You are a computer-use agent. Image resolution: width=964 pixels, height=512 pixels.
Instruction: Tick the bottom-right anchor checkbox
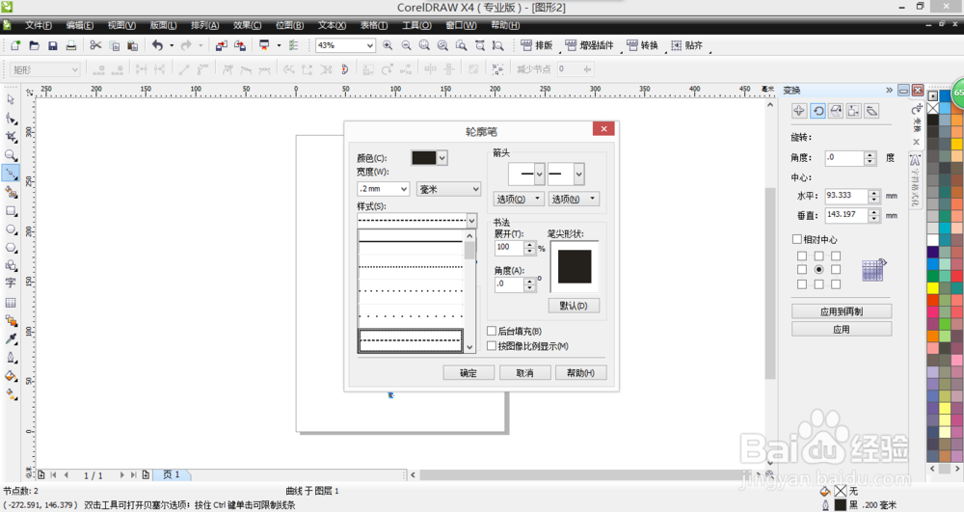coord(836,284)
